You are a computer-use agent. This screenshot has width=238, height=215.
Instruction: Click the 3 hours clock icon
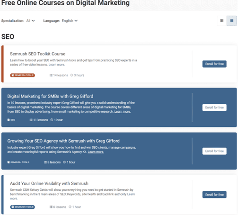72,75
